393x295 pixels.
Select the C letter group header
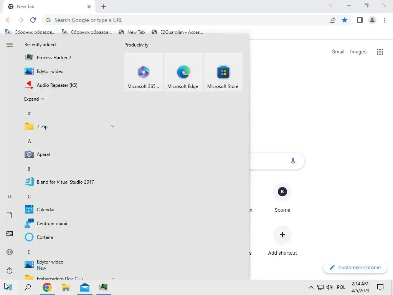tap(29, 196)
